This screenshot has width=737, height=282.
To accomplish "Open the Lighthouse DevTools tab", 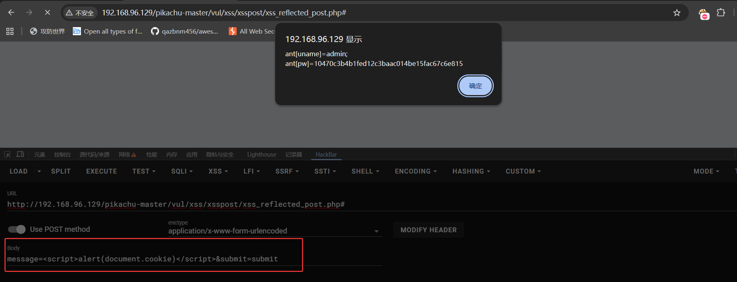I will (x=262, y=155).
